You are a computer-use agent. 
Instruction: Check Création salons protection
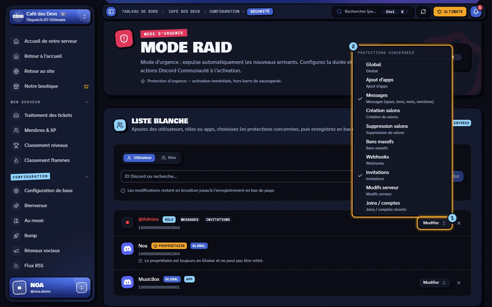402,114
